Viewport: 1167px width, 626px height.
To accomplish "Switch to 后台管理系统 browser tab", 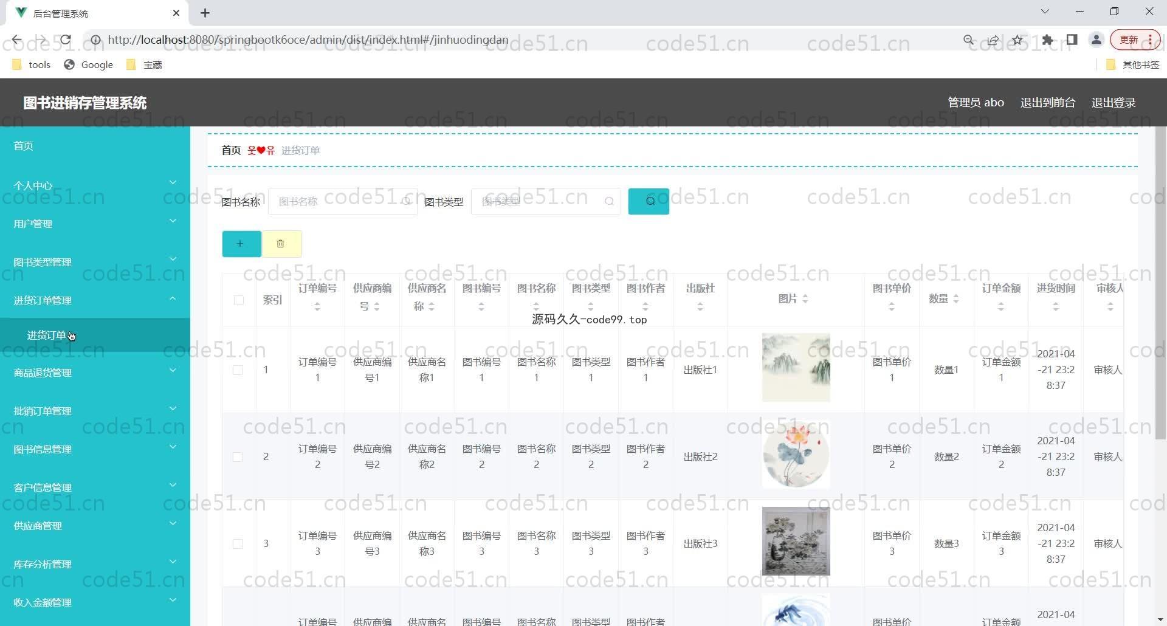I will click(x=97, y=13).
